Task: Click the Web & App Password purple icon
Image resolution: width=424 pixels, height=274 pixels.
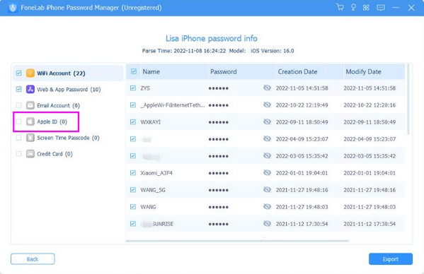Action: point(30,89)
